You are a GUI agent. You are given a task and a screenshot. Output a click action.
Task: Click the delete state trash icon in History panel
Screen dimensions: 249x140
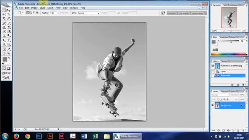coord(243,85)
